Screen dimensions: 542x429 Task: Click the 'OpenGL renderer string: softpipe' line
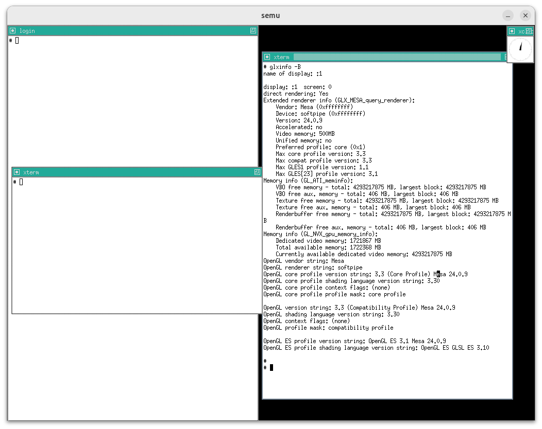[x=313, y=267]
